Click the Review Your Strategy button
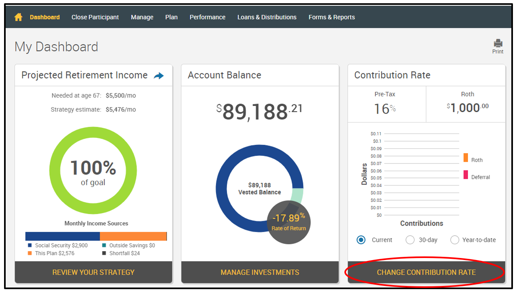The height and width of the screenshot is (294, 517). [x=94, y=272]
